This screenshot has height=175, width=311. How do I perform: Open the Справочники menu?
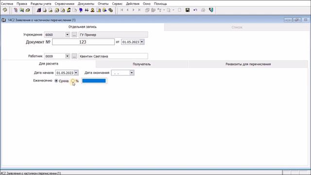pyautogui.click(x=65, y=4)
